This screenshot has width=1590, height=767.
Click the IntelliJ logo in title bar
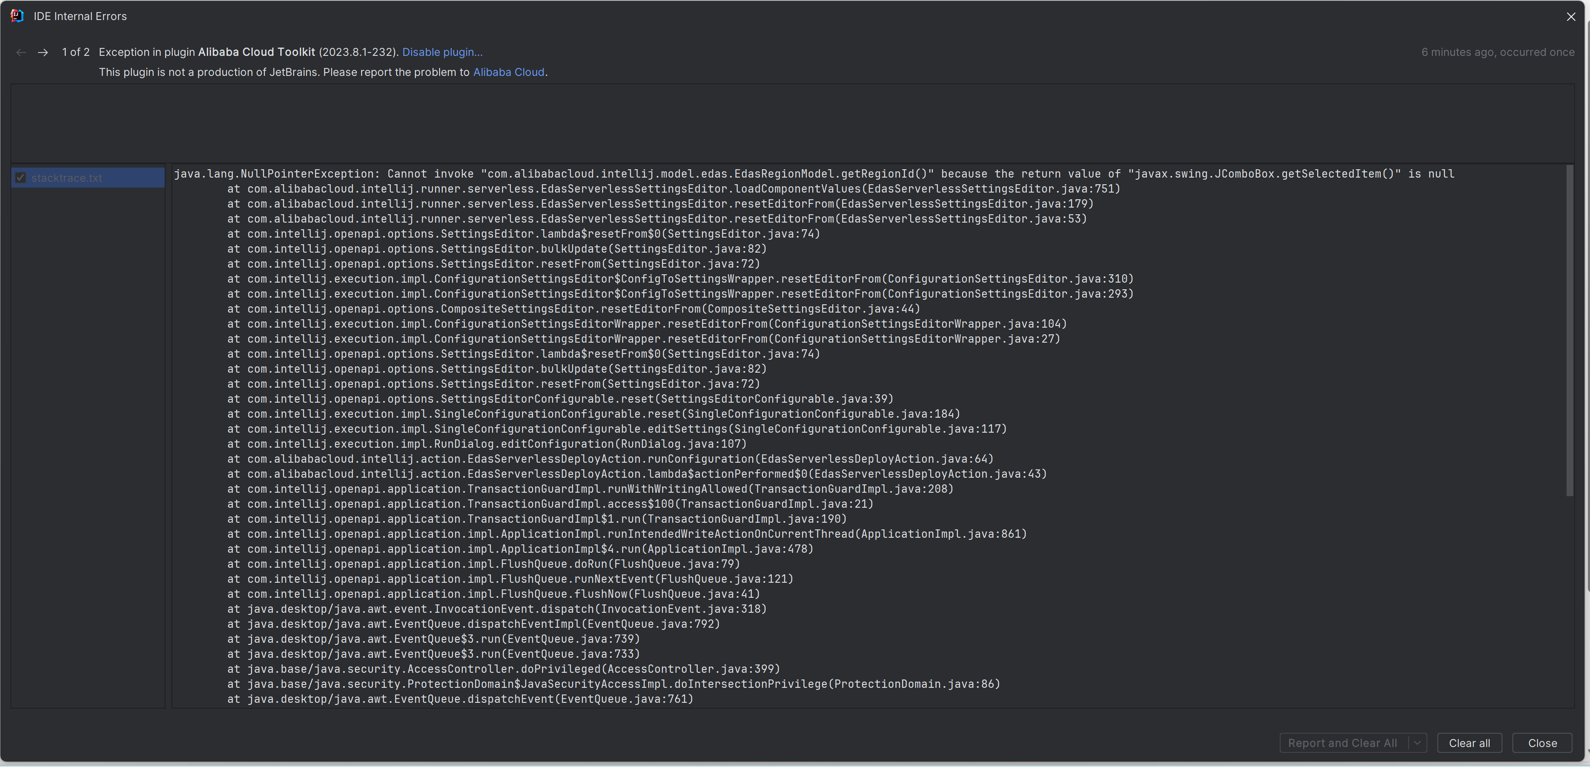[17, 16]
